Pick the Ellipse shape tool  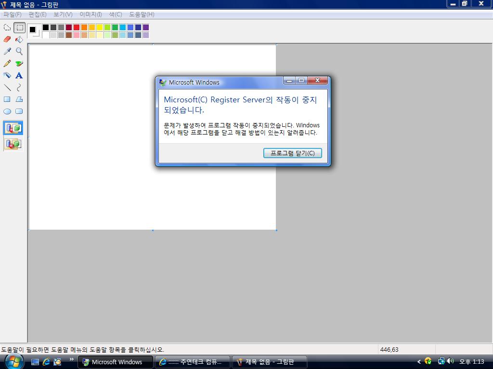[x=7, y=111]
